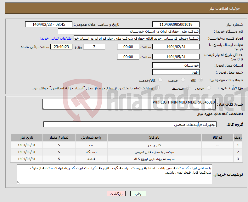Click the unit cell قطعه
This screenshot has width=248, height=202.
91,159
